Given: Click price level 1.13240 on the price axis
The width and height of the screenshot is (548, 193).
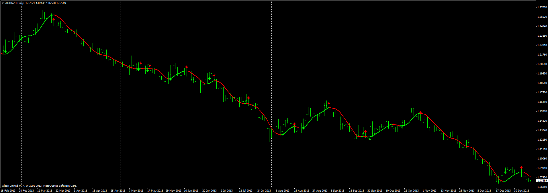Looking at the screenshot, I should [542, 130].
